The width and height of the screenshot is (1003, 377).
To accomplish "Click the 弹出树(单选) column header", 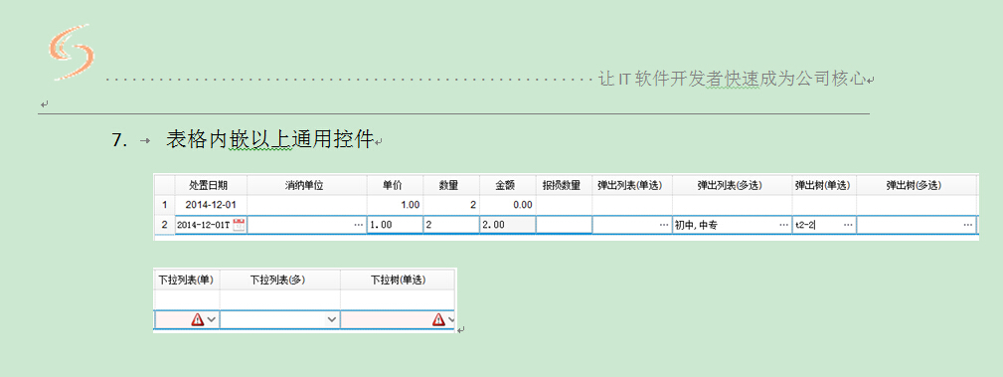I will coord(824,186).
